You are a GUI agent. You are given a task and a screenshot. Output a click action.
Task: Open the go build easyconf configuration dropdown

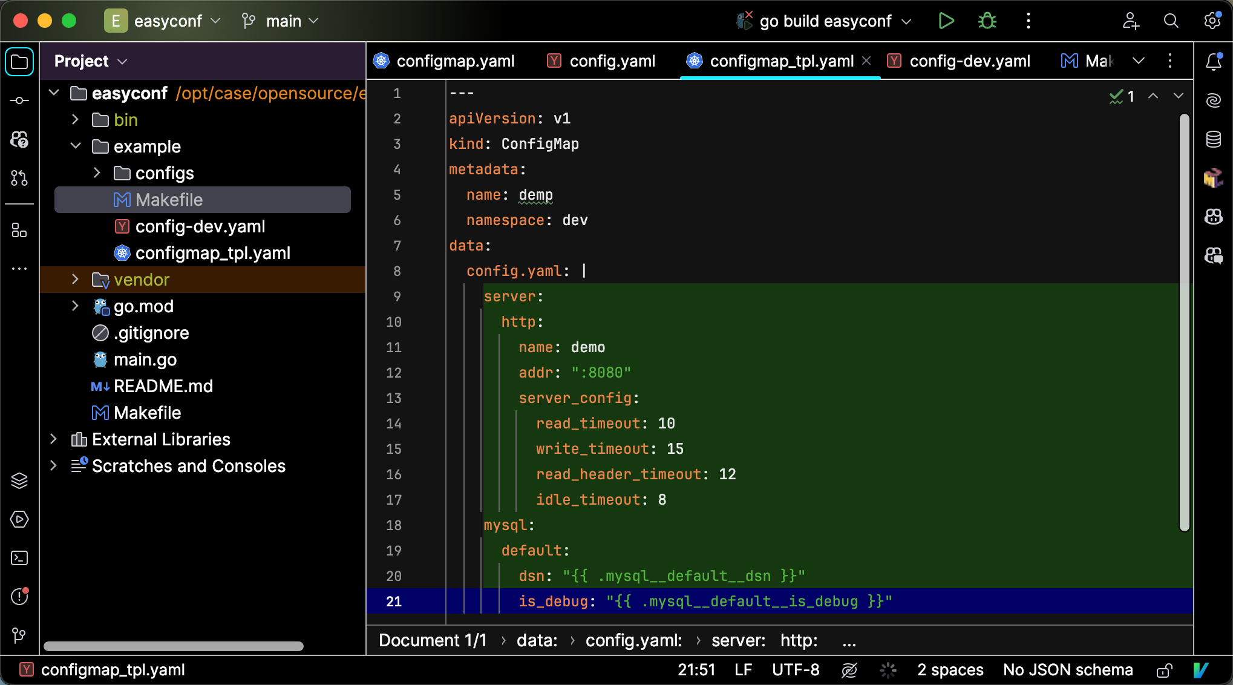coord(826,21)
